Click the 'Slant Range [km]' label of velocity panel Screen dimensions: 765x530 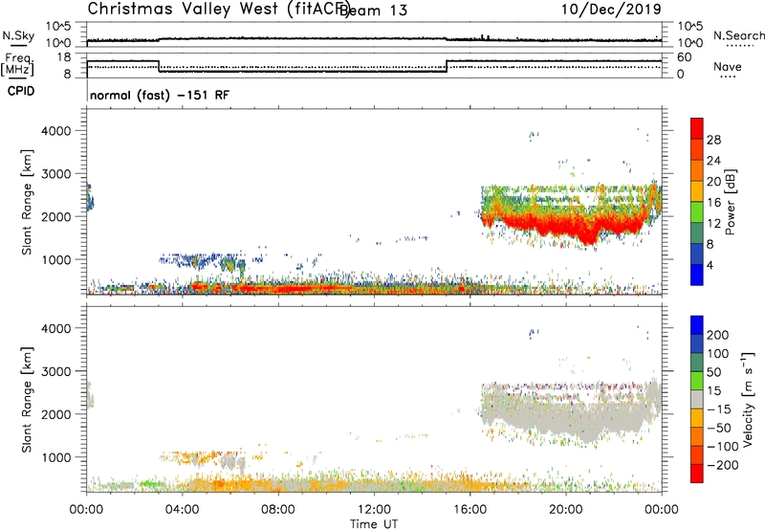tap(27, 399)
